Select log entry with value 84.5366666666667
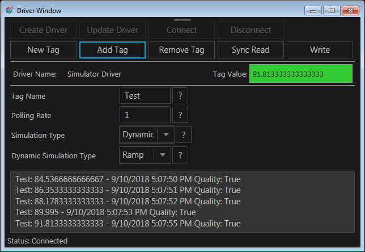This screenshot has height=252, width=365. (128, 179)
